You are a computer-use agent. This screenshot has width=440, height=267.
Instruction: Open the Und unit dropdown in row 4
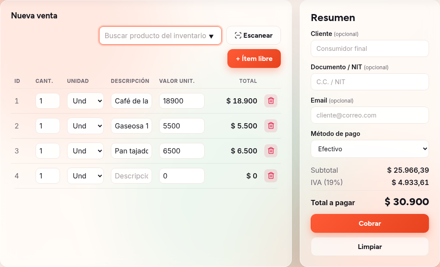[85, 176]
